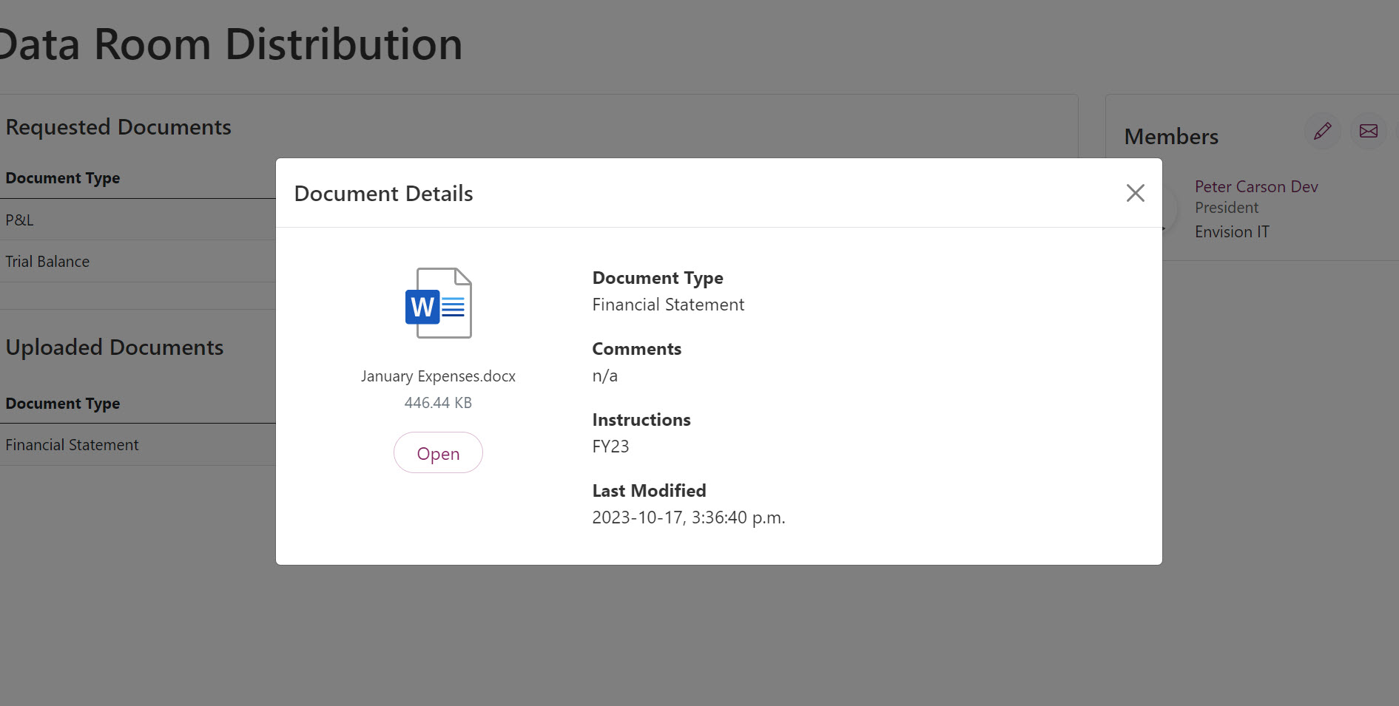1399x706 pixels.
Task: Click the Uploaded Documents heading
Action: (x=114, y=347)
